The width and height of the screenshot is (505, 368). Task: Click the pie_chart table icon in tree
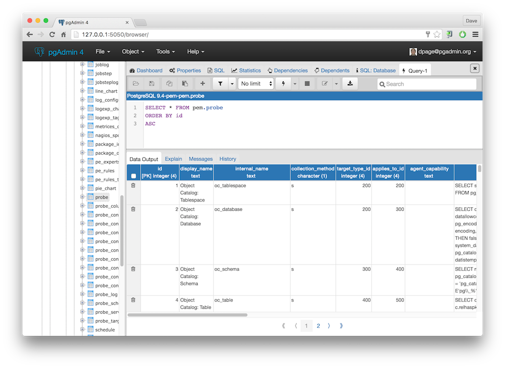pos(91,188)
